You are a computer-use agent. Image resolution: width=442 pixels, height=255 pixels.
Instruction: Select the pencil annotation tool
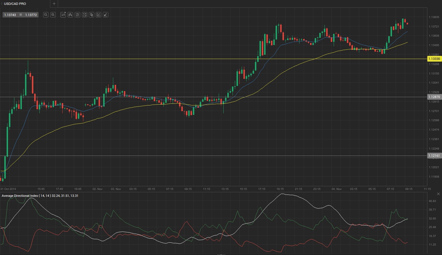105,15
